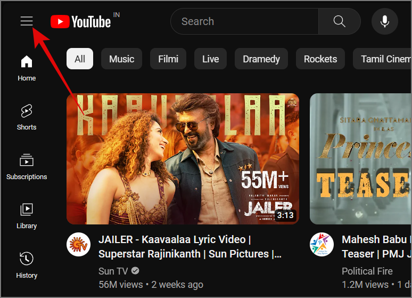Open Sun TV channel avatar
This screenshot has height=298, width=412.
[78, 244]
